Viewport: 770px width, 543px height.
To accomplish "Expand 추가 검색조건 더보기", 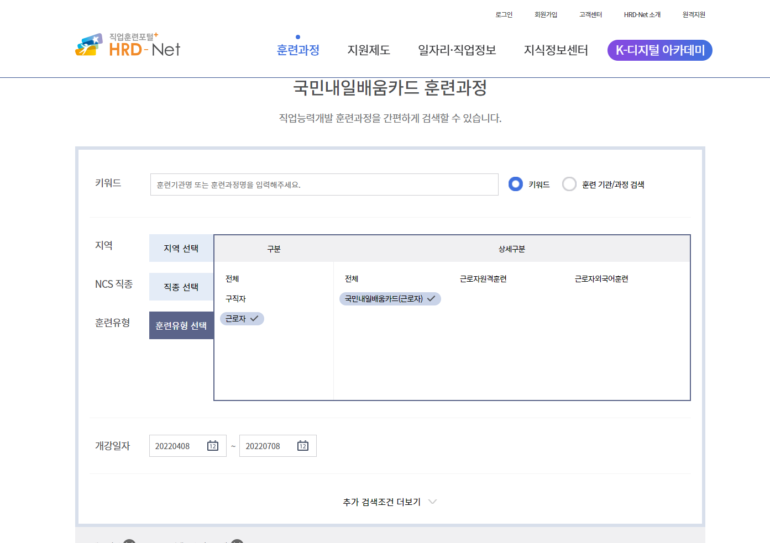I will pyautogui.click(x=390, y=502).
